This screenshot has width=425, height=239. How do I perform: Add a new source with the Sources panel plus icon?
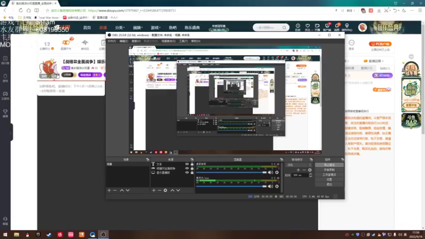[x=154, y=191]
